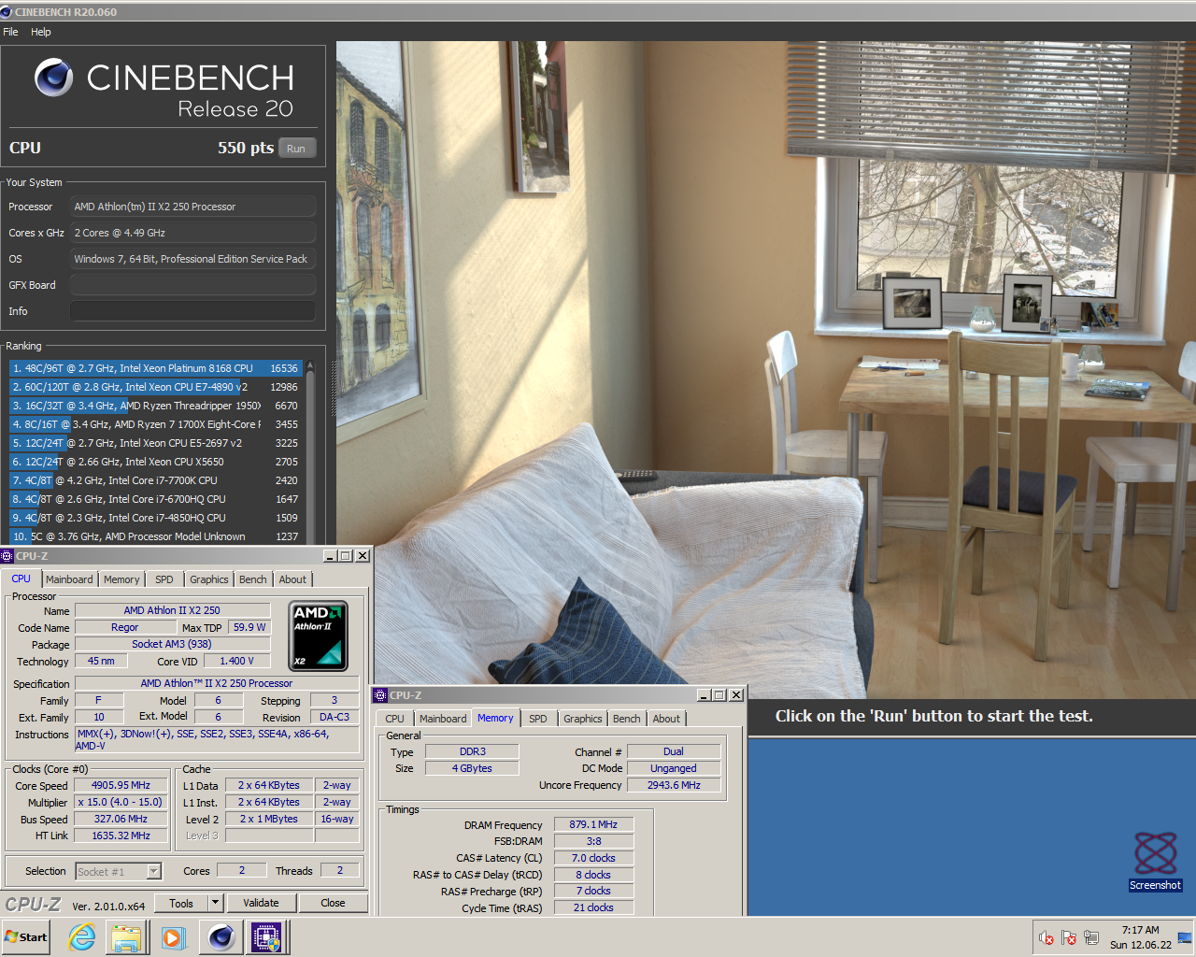Run the CPU benchmark

point(296,149)
